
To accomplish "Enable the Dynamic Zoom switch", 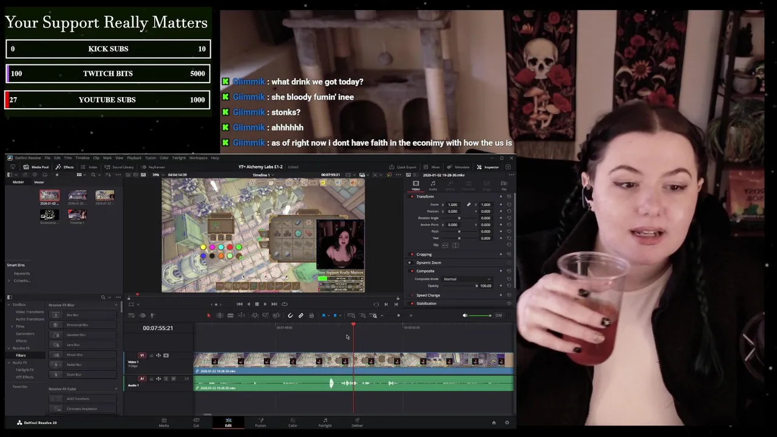I will [410, 263].
